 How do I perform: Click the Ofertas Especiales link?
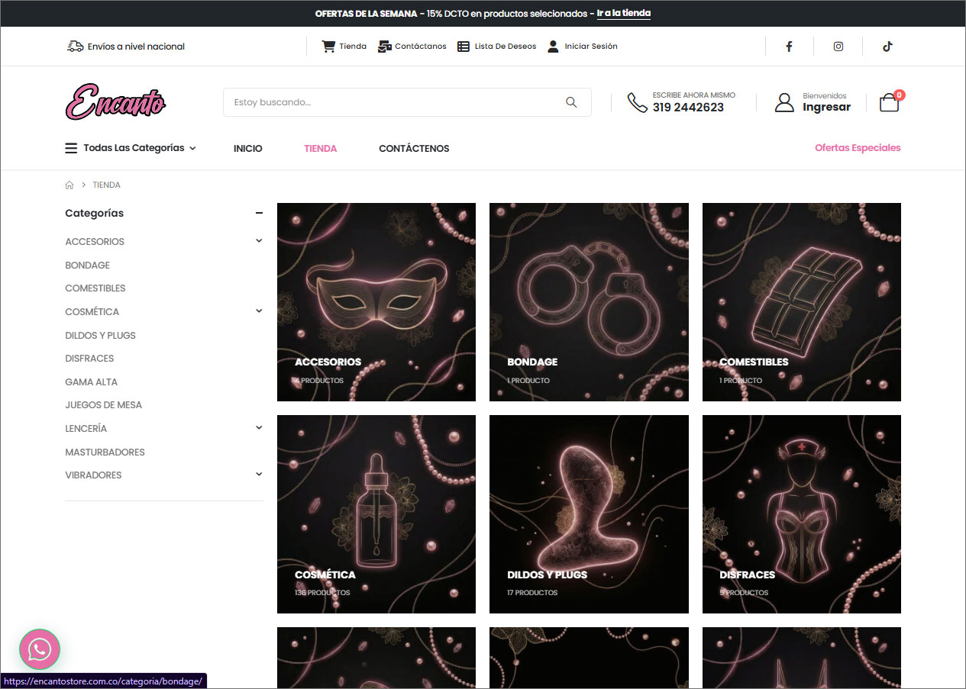(x=858, y=148)
